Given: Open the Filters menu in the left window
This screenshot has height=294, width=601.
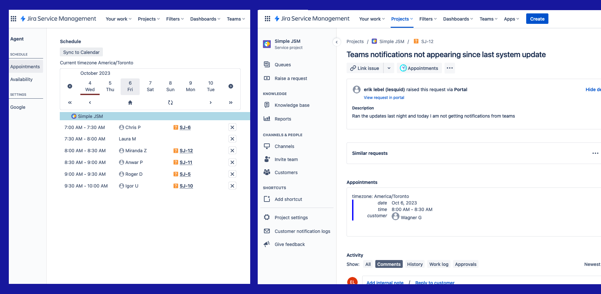Looking at the screenshot, I should [175, 19].
